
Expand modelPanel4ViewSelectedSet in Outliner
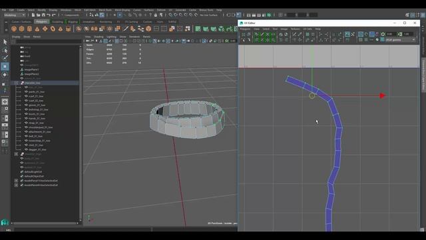pyautogui.click(x=16, y=185)
